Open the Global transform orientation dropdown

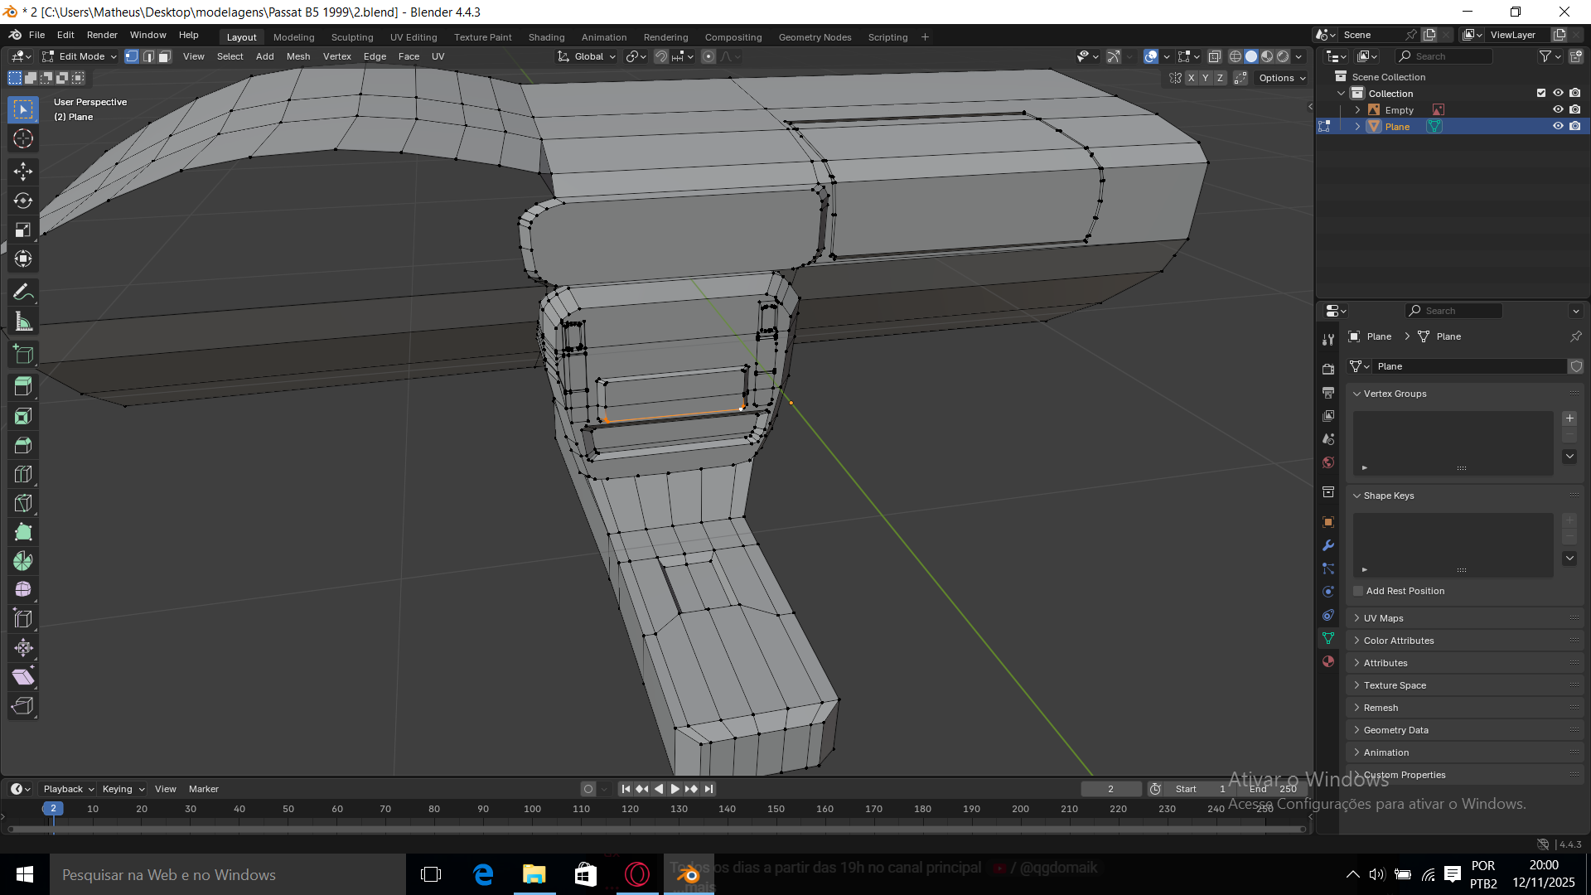[588, 56]
